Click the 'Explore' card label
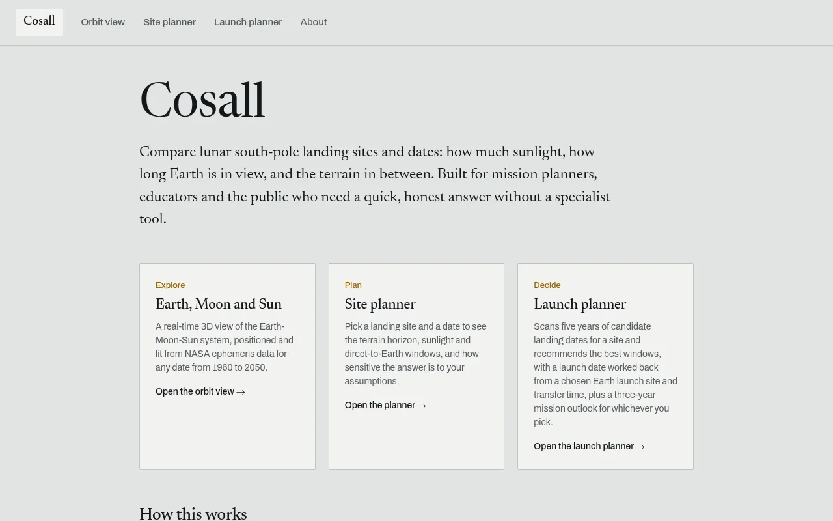The width and height of the screenshot is (833, 521). tap(171, 285)
